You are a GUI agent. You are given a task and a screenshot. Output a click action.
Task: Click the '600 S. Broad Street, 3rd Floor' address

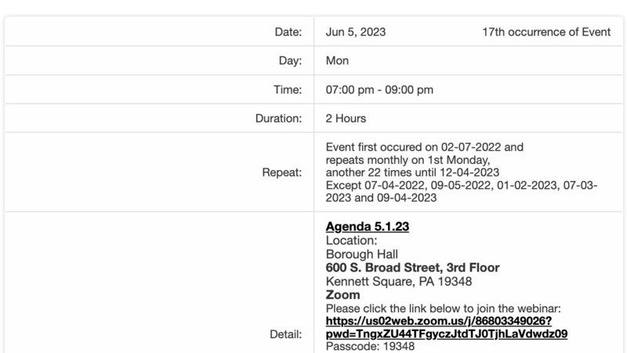[x=412, y=267]
